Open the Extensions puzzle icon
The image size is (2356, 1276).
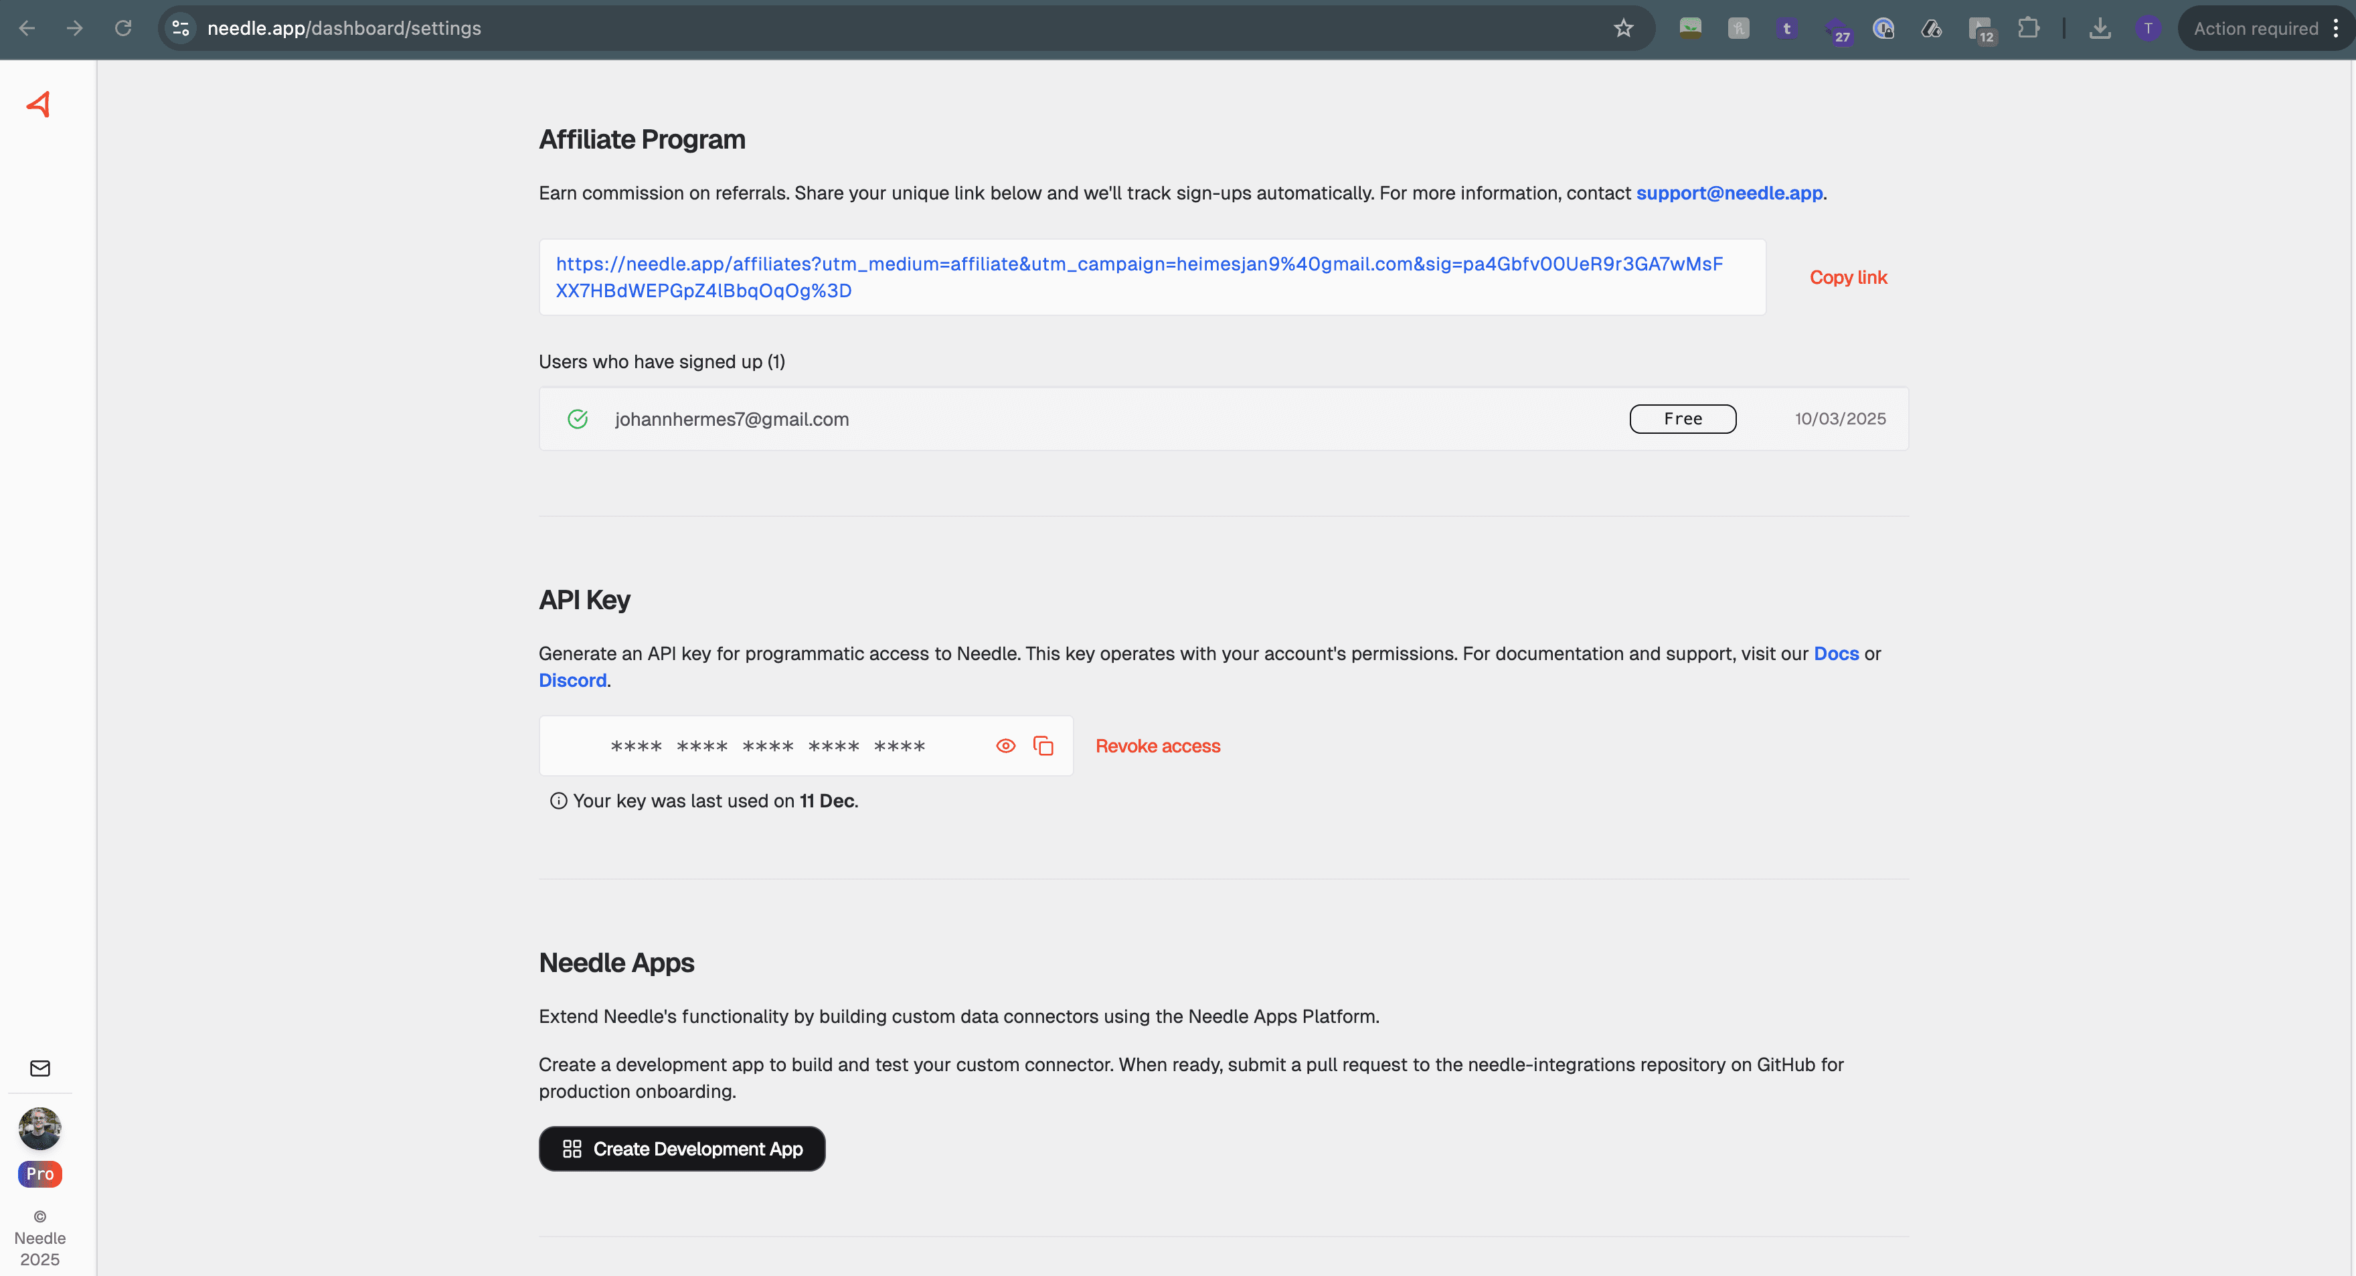click(2029, 28)
